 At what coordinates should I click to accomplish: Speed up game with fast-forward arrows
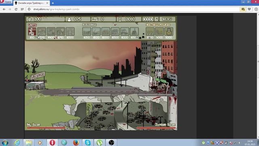148,19
